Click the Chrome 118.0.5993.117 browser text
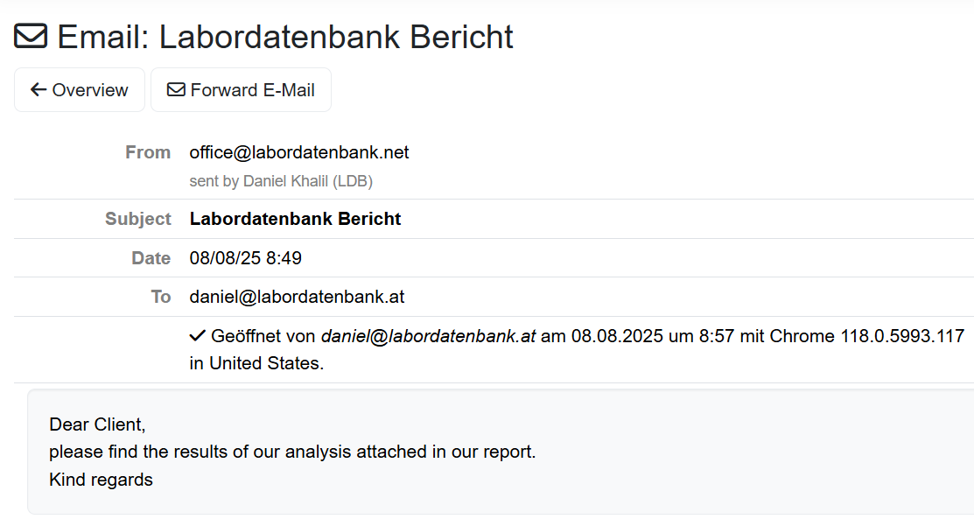The width and height of the screenshot is (974, 526). 866,336
